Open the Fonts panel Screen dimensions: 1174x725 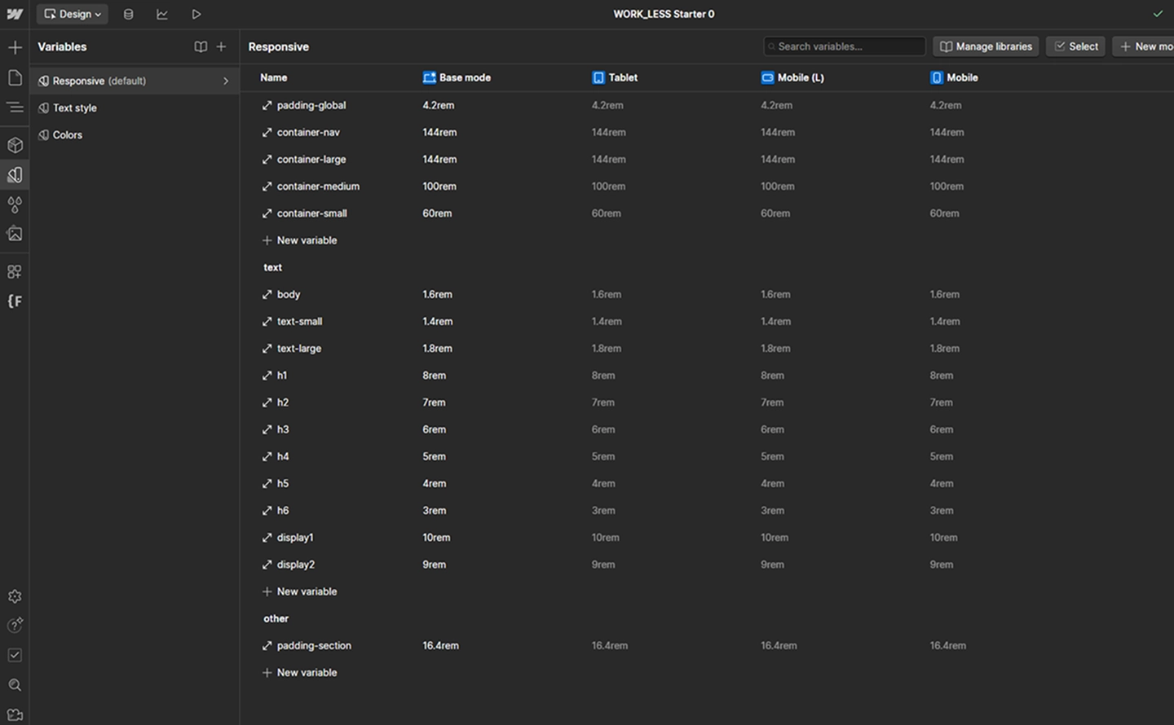15,301
